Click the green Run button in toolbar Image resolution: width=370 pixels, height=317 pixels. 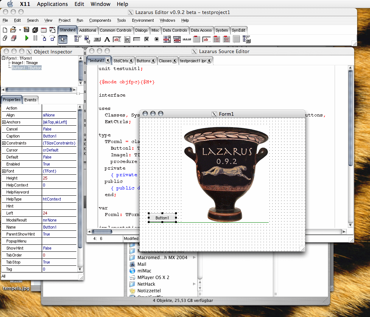tap(27, 38)
